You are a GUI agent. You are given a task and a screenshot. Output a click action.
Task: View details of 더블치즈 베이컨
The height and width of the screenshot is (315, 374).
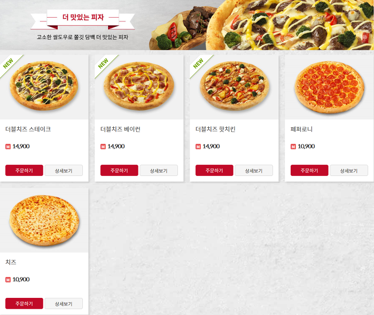pyautogui.click(x=159, y=170)
